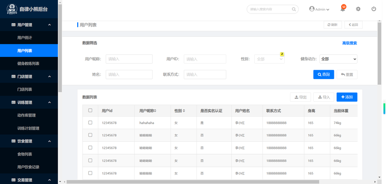Click the icon beside 门店管理 menu
Viewport: 386px width, 184px height.
pyautogui.click(x=14, y=77)
